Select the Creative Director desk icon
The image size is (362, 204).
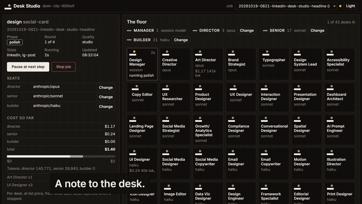coord(166,53)
